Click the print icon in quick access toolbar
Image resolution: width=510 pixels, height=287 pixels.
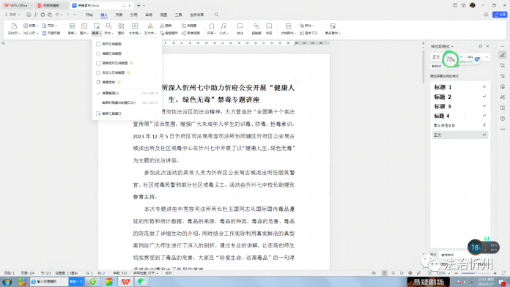tap(42, 15)
